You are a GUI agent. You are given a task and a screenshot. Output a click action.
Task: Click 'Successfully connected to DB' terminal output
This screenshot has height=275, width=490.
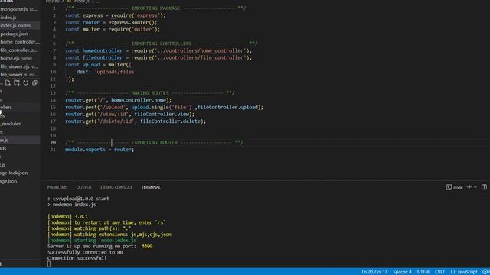85,252
